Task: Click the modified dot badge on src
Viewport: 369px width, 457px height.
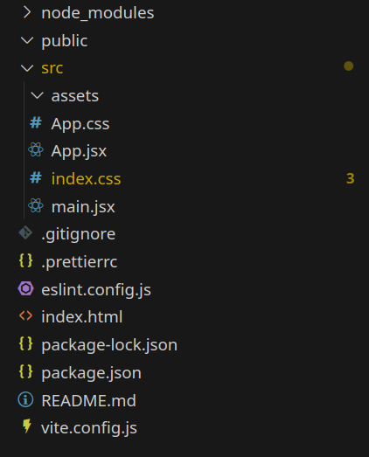Action: [349, 66]
